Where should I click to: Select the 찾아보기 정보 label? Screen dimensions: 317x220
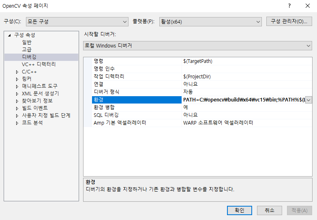pos(37,101)
